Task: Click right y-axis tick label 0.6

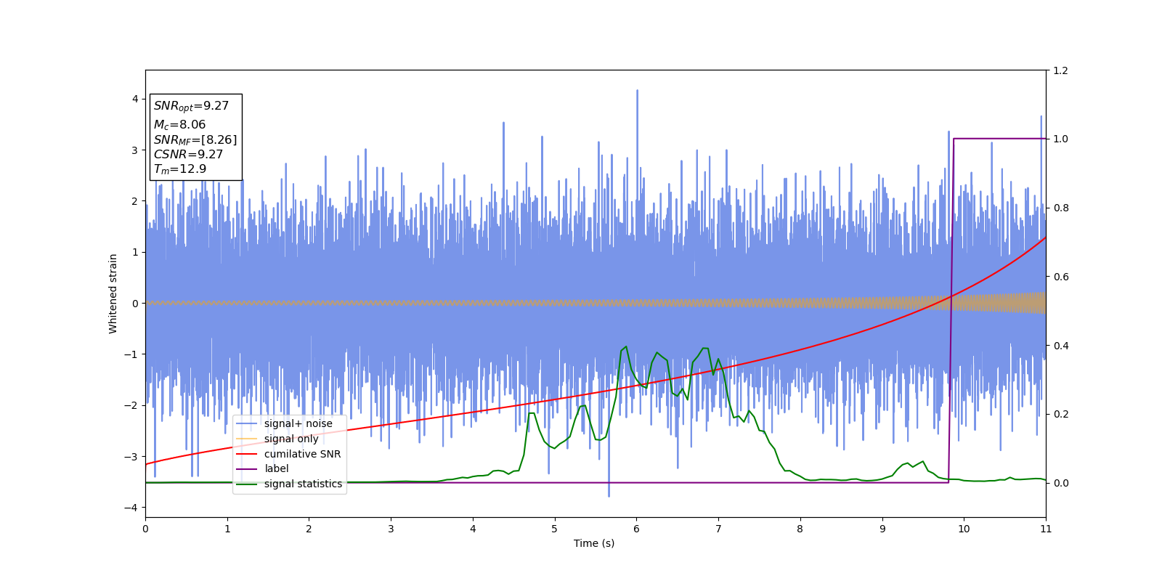Action: click(1060, 277)
